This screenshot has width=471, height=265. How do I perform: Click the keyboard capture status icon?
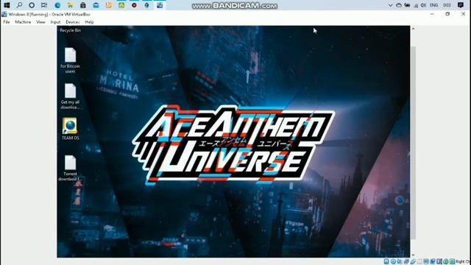click(452, 261)
